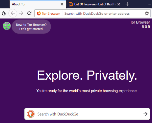Viewport: 152px width, 123px height.
Task: Click the 'You're ready for the world's most private' text
Action: point(87,91)
